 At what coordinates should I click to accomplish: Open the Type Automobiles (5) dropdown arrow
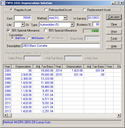72,24
